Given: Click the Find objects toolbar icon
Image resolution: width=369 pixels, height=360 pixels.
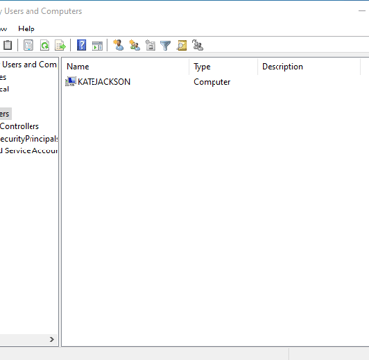Looking at the screenshot, I should click(x=182, y=45).
